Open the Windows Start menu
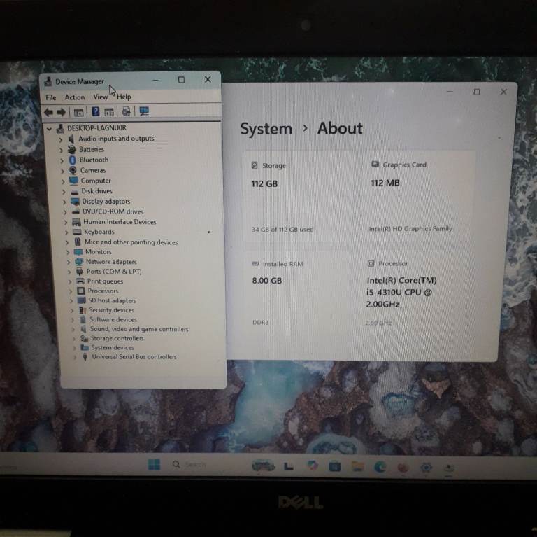 pyautogui.click(x=154, y=465)
